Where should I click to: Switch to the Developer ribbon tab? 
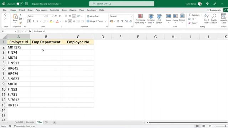point(92,10)
